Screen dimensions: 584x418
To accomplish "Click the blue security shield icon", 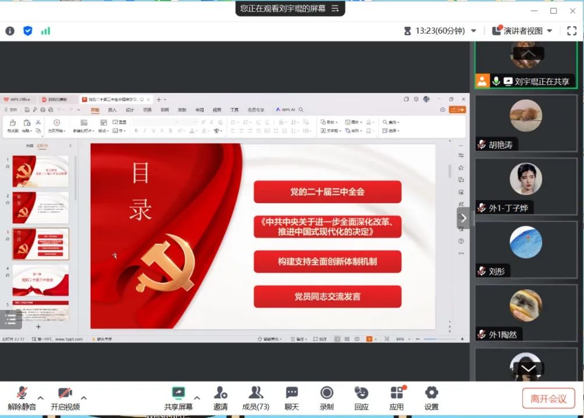I will click(x=27, y=31).
